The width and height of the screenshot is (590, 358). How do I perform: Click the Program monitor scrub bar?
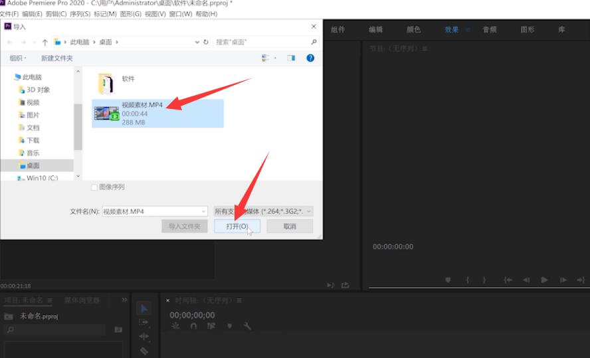tap(480, 288)
